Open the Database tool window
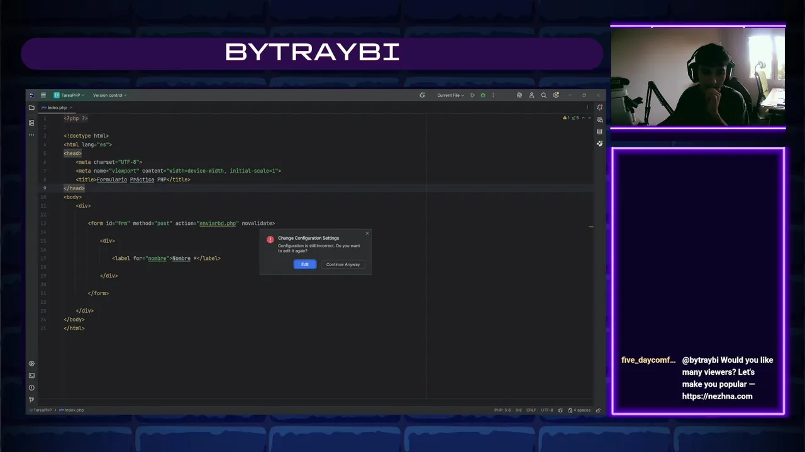This screenshot has height=452, width=805. [599, 132]
